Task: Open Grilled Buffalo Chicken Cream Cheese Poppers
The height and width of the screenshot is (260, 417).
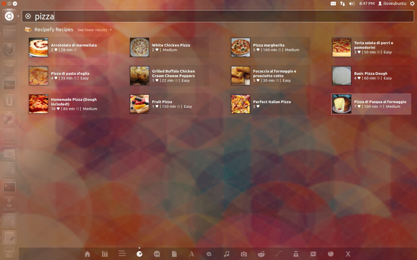Action: click(169, 76)
